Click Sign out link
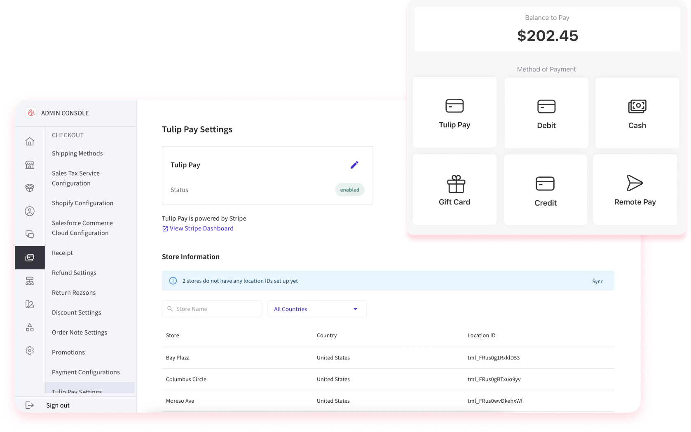691x432 pixels. pos(58,405)
